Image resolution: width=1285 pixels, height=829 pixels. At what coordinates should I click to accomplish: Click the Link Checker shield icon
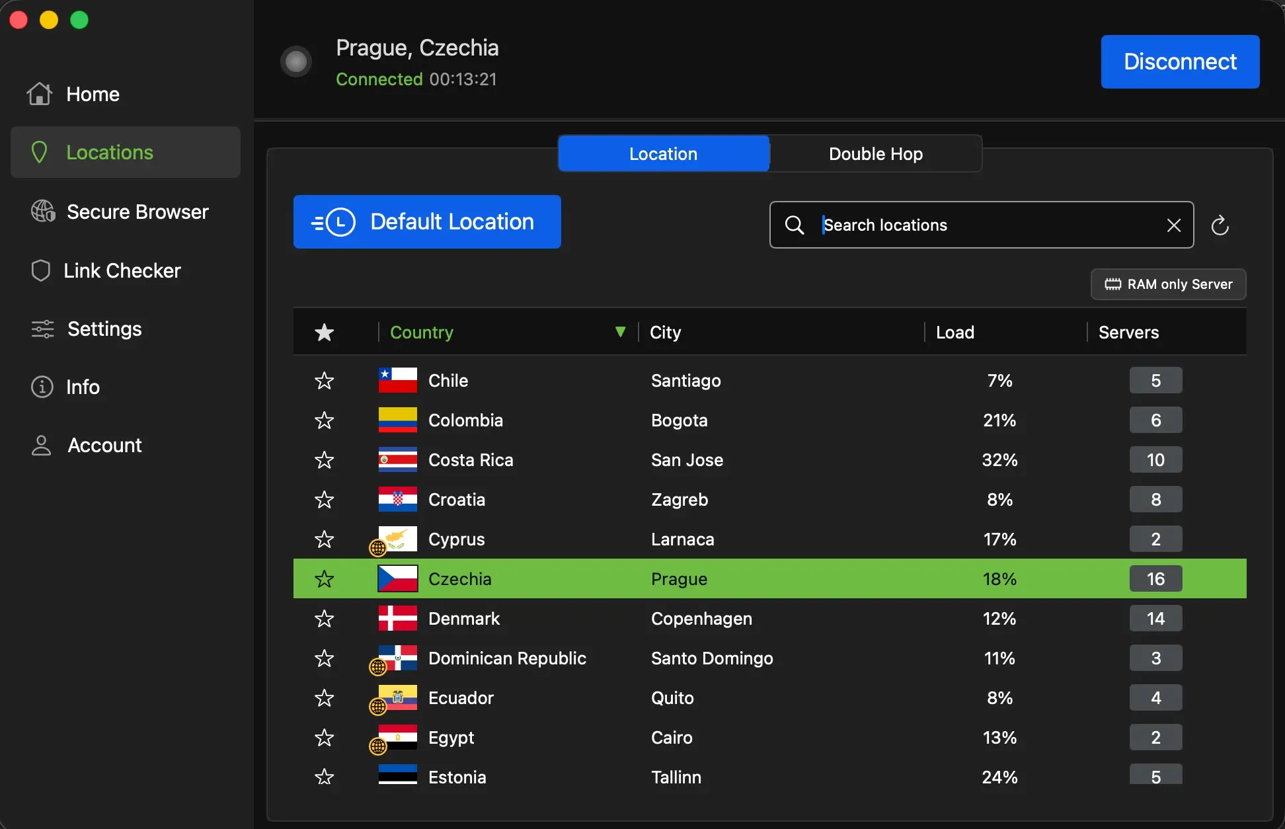pyautogui.click(x=40, y=270)
